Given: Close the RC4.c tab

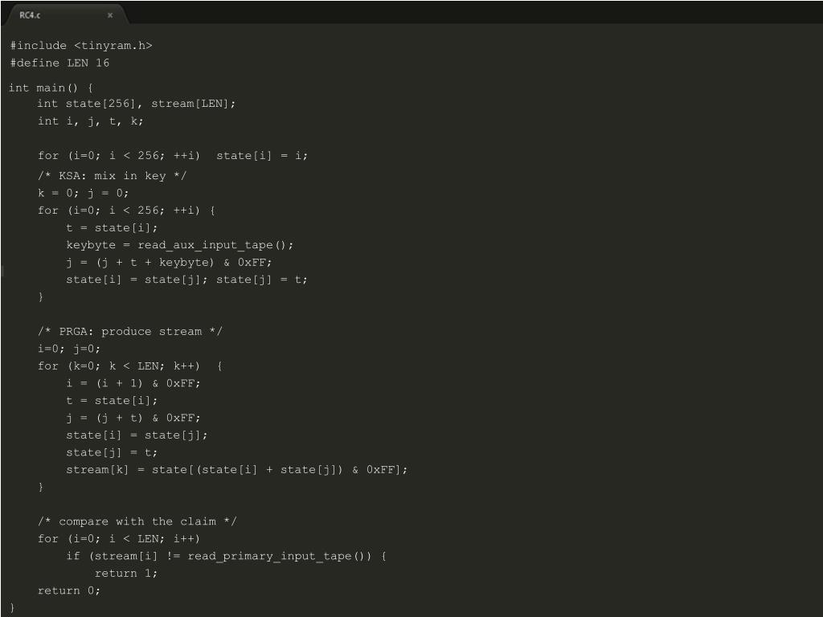Looking at the screenshot, I should click(110, 15).
